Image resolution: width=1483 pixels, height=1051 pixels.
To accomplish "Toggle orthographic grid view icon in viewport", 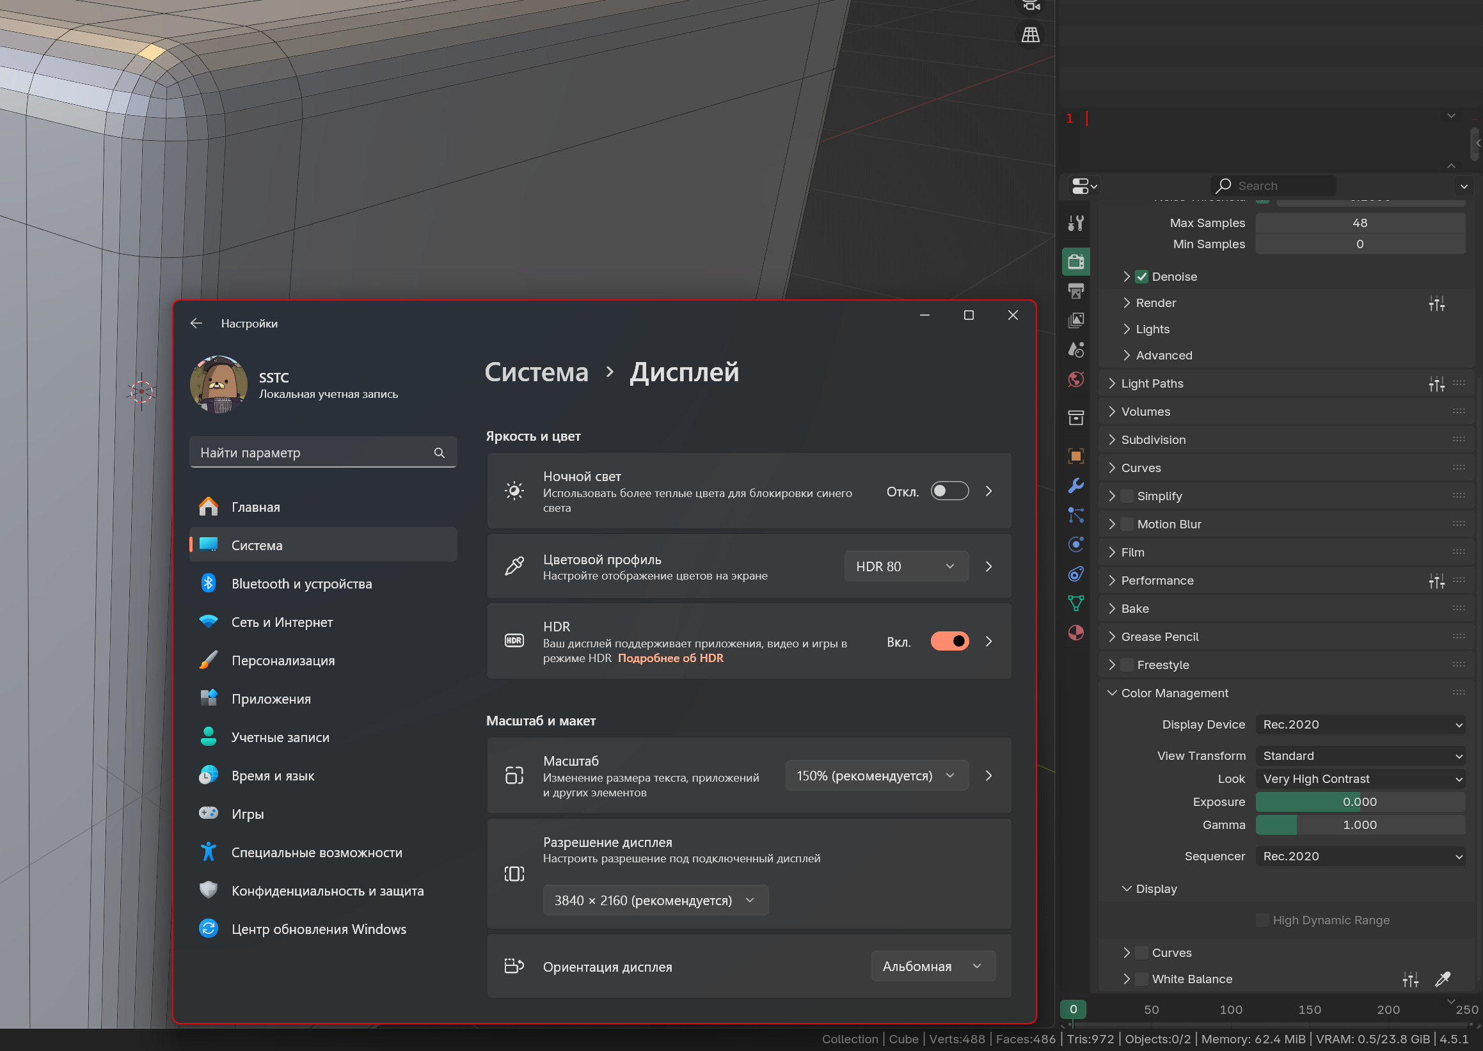I will click(1030, 35).
